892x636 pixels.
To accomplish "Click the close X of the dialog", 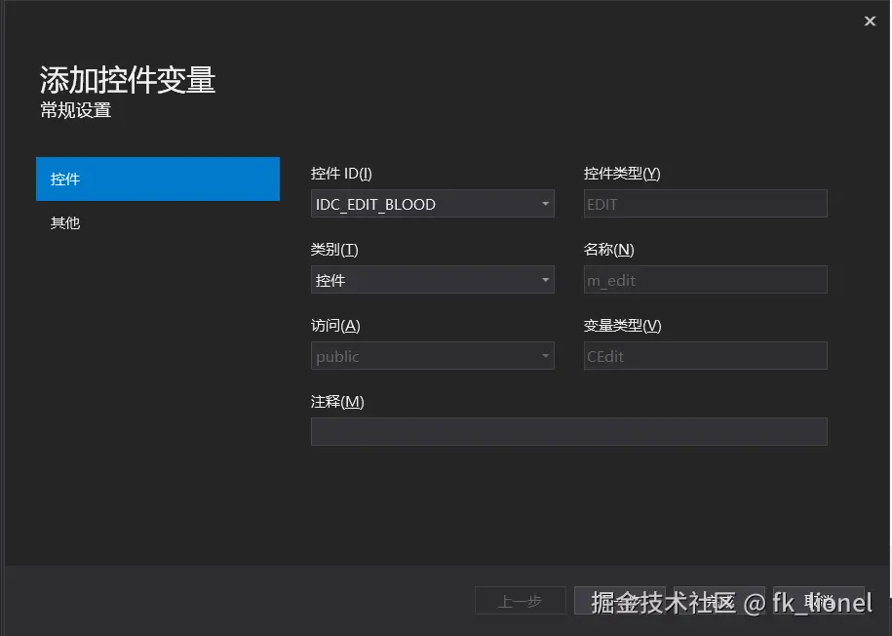I will pos(869,20).
